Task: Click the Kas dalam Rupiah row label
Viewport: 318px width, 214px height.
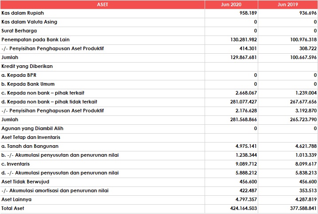Action: (x=23, y=13)
